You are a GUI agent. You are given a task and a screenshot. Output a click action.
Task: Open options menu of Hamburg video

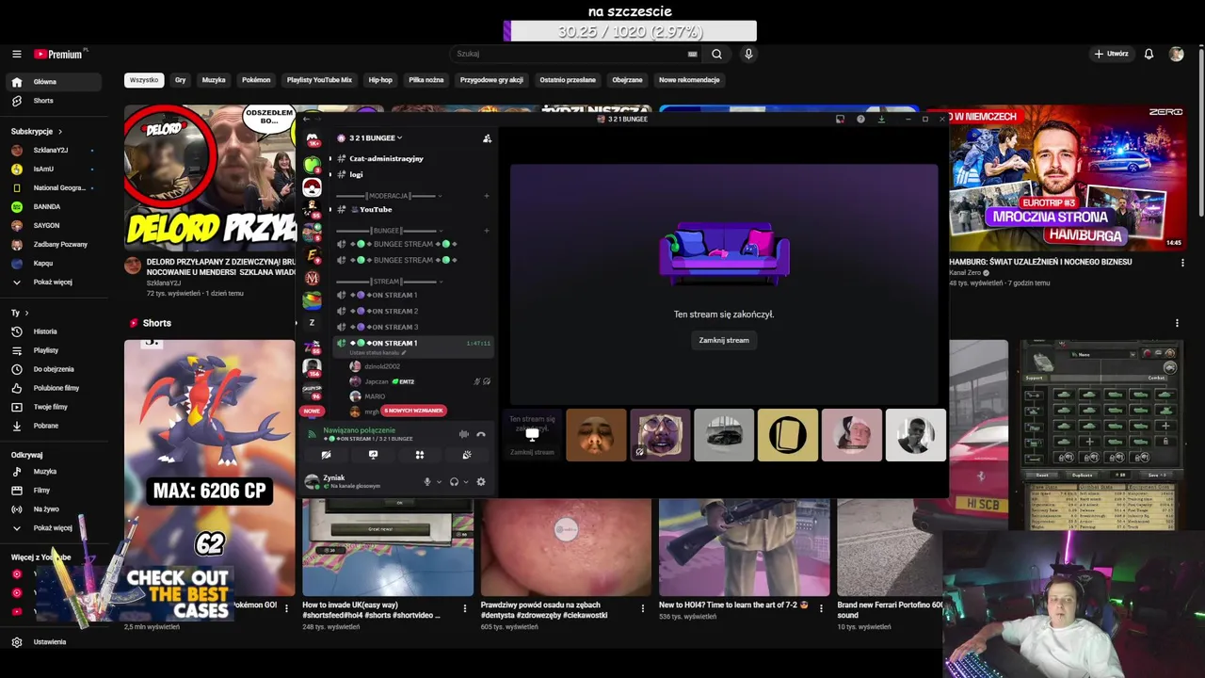[x=1182, y=263]
